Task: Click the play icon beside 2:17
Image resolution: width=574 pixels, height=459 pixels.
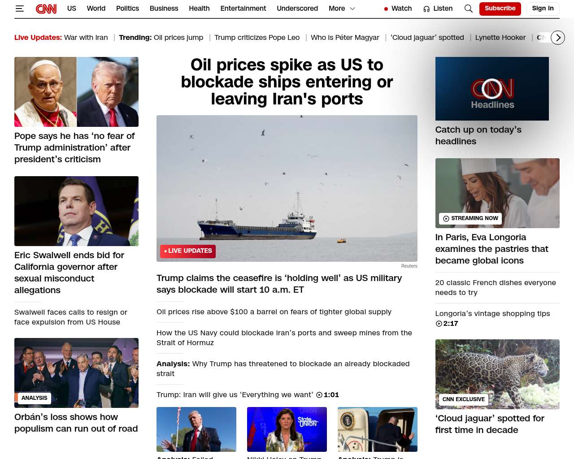Action: pyautogui.click(x=439, y=324)
